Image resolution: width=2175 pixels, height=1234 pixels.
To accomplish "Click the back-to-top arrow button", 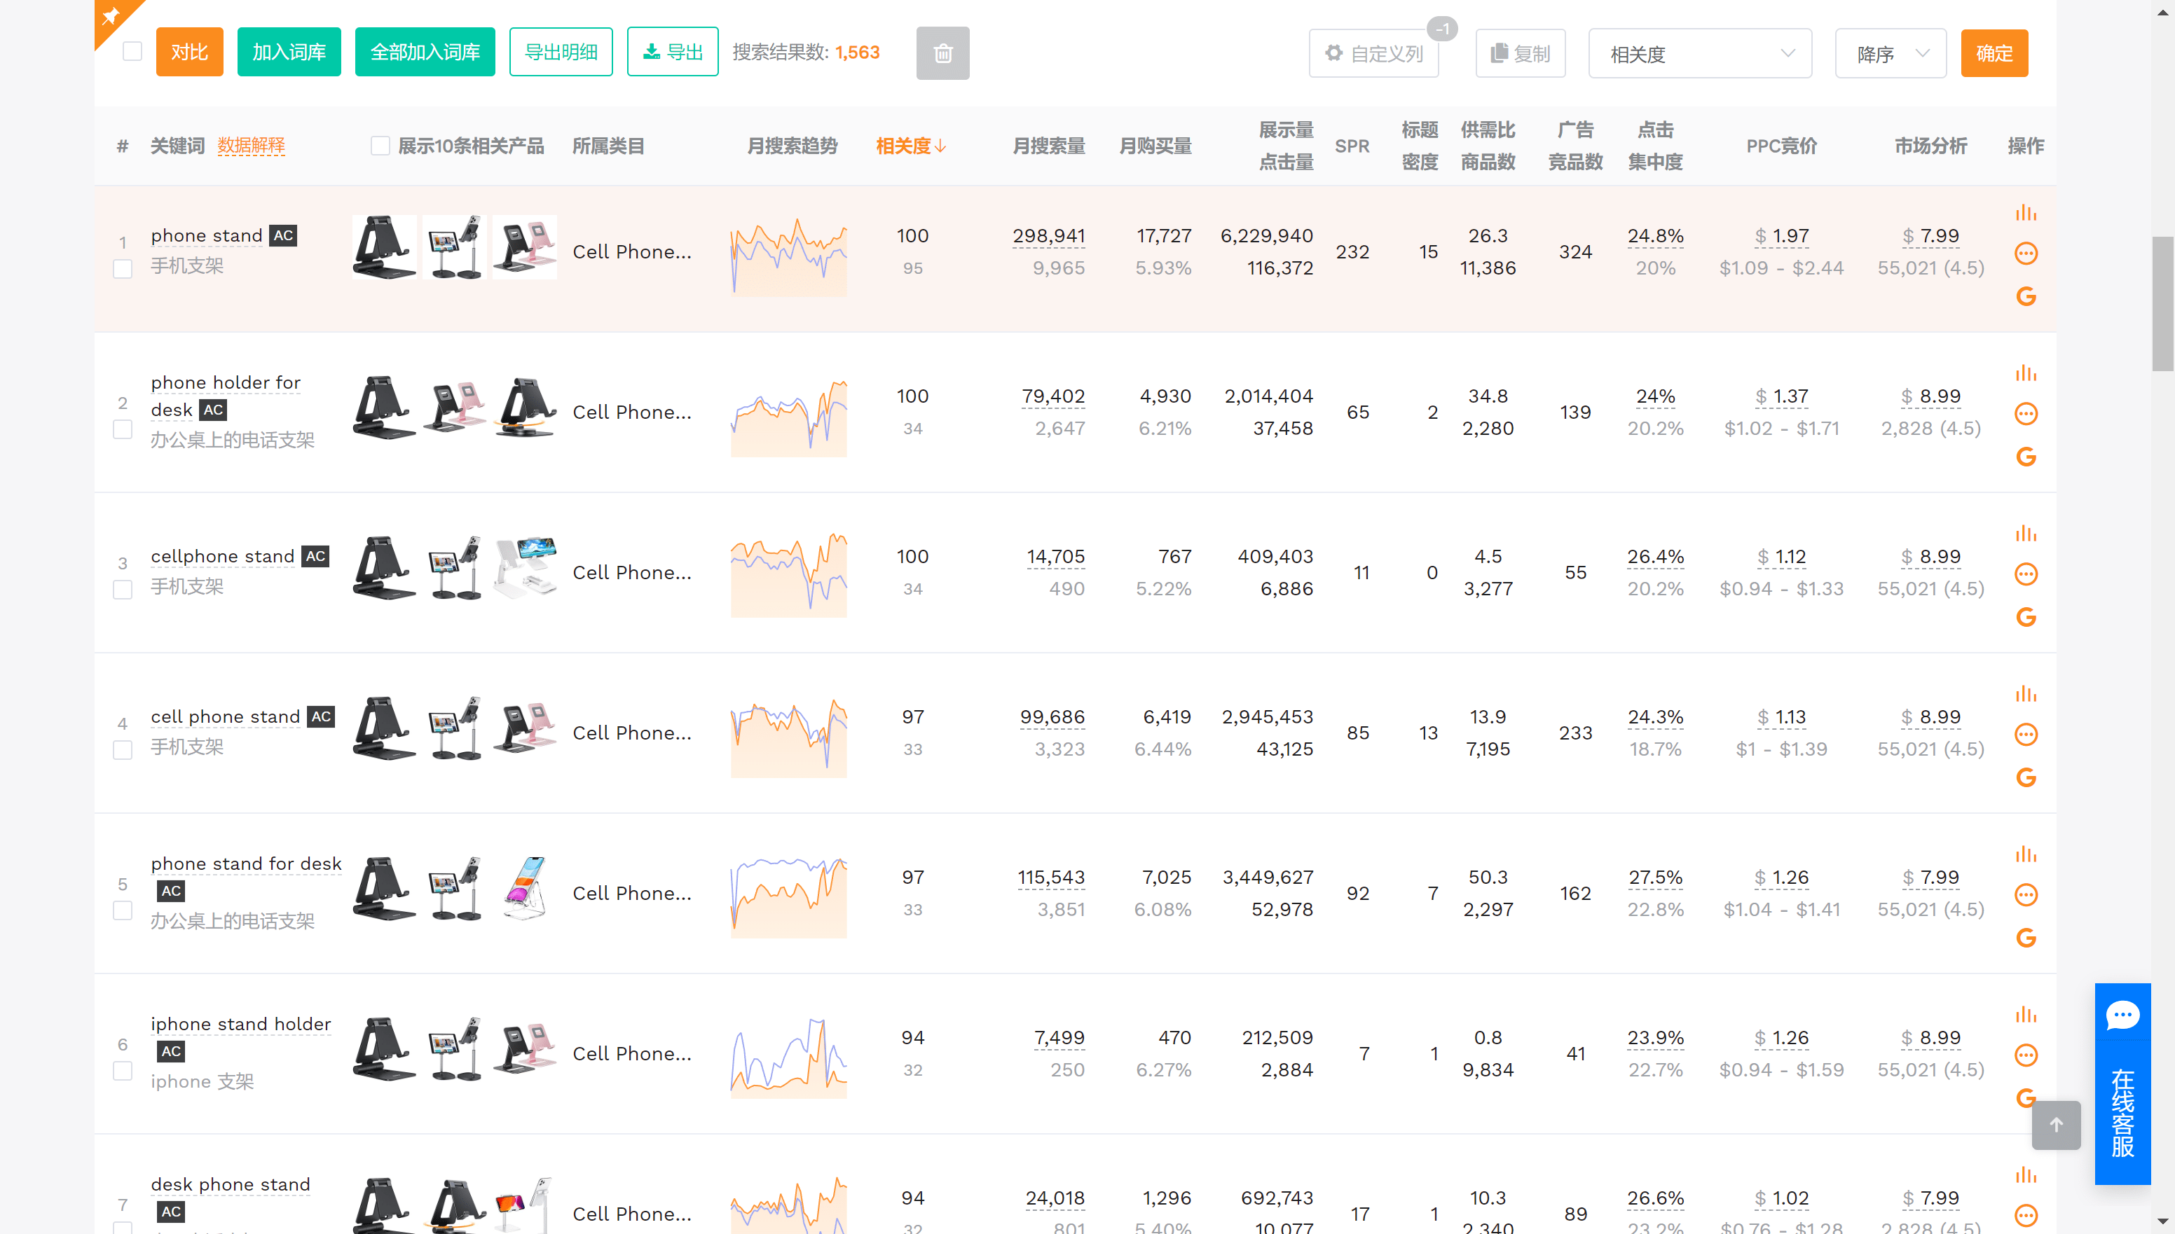I will pos(2055,1125).
